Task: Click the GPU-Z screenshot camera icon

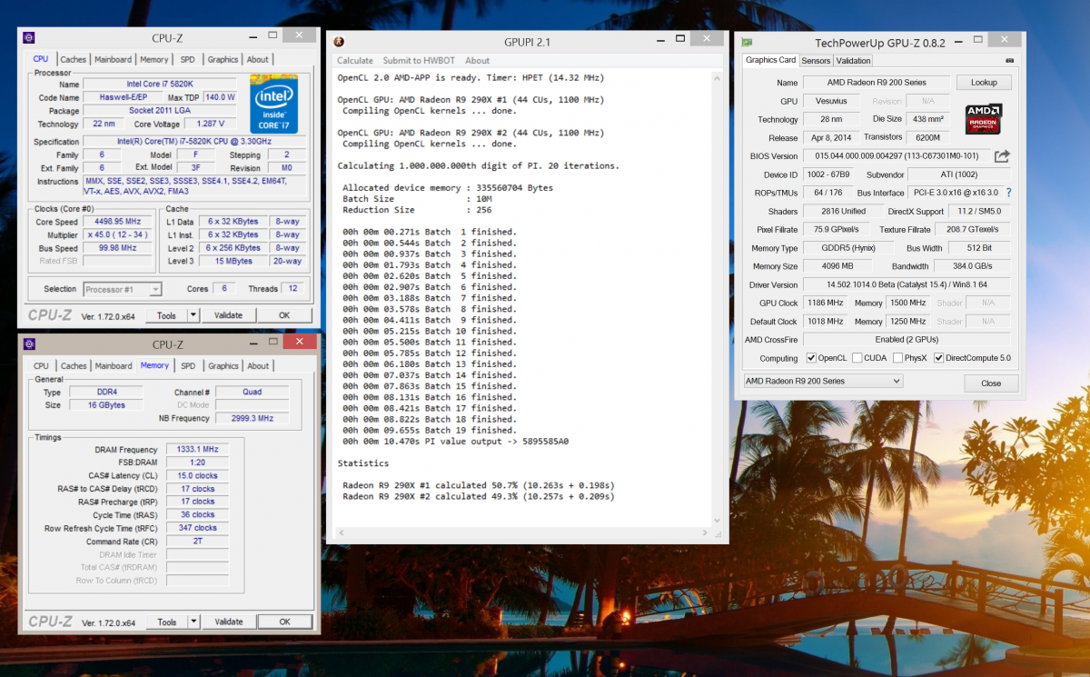Action: coord(1010,60)
